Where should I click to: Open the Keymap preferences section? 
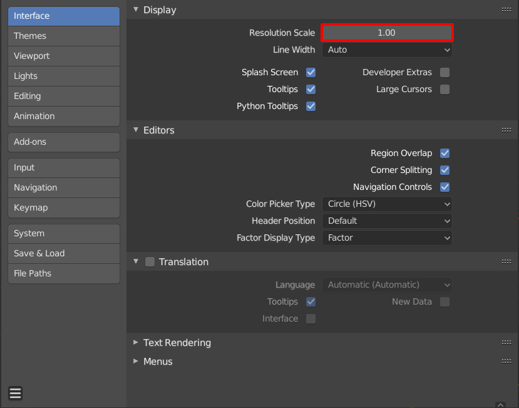point(63,207)
